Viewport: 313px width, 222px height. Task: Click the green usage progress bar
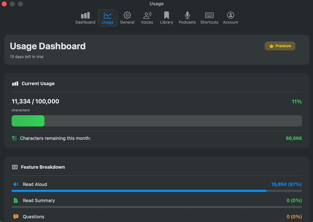(x=28, y=121)
